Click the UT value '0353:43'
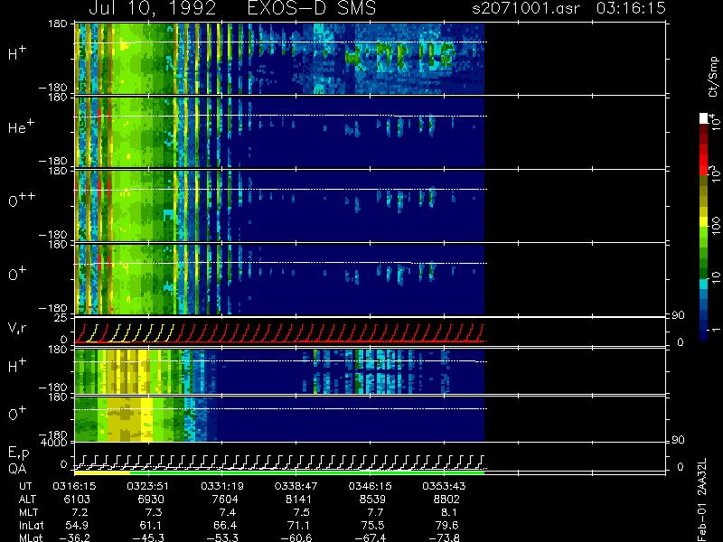This screenshot has height=542, width=723. click(x=444, y=486)
